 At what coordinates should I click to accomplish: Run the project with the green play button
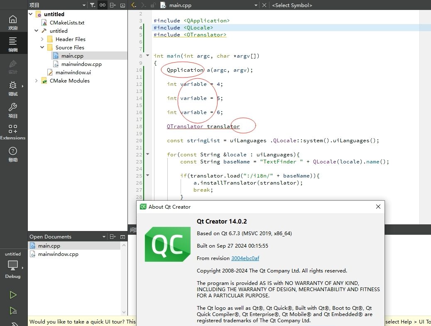[x=13, y=295]
